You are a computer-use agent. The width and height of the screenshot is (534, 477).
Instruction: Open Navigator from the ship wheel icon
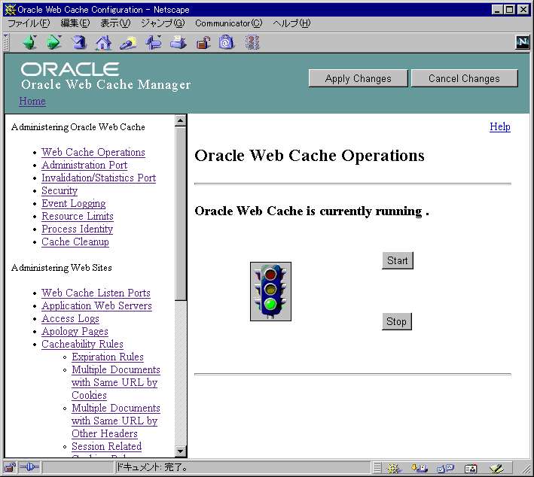(x=394, y=469)
